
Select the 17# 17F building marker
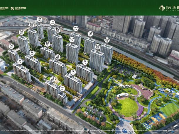(x=52, y=23)
